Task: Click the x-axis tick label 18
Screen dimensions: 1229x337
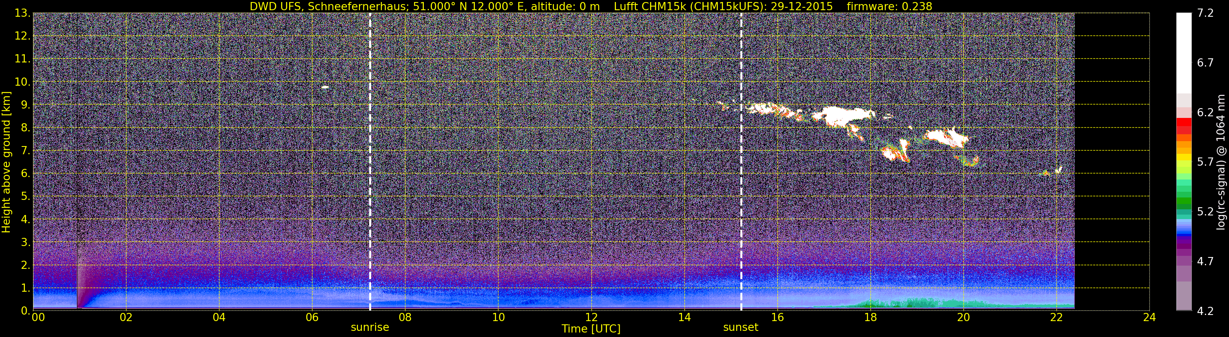Action: point(870,318)
